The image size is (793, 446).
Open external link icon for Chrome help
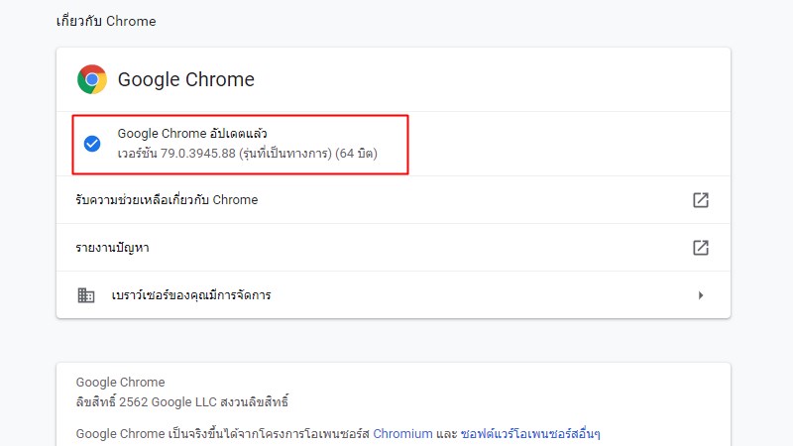[701, 200]
